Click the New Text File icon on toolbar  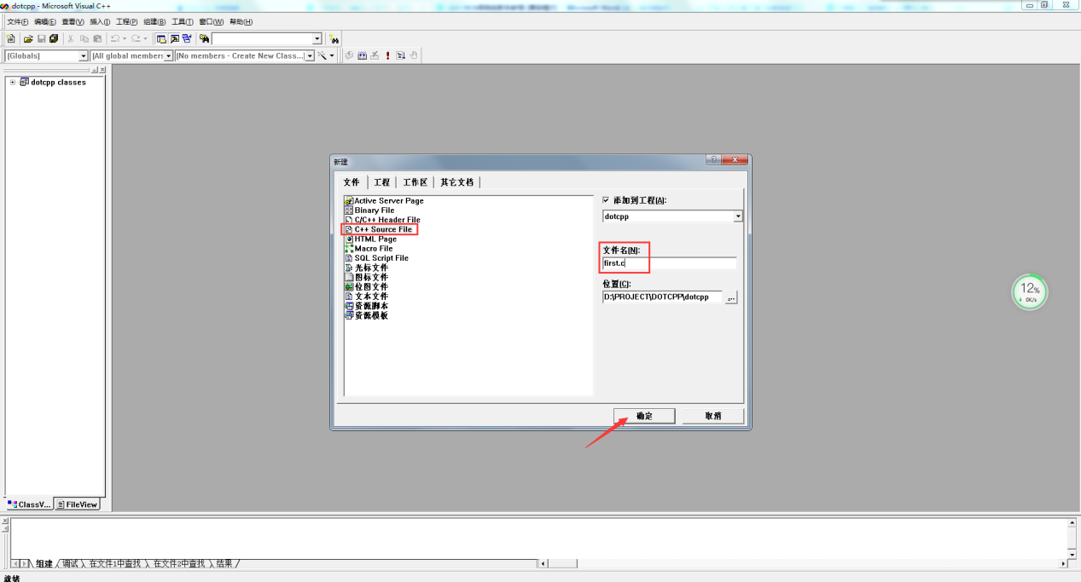[x=11, y=38]
